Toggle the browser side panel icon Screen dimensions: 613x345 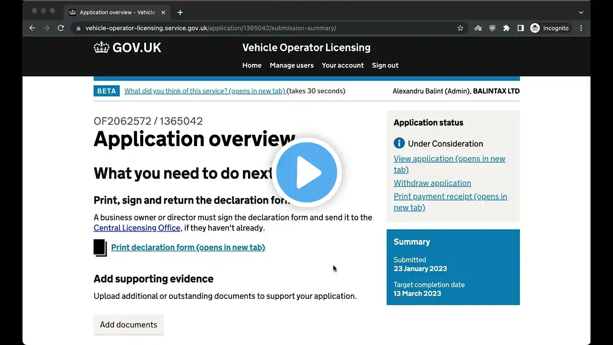click(x=521, y=28)
